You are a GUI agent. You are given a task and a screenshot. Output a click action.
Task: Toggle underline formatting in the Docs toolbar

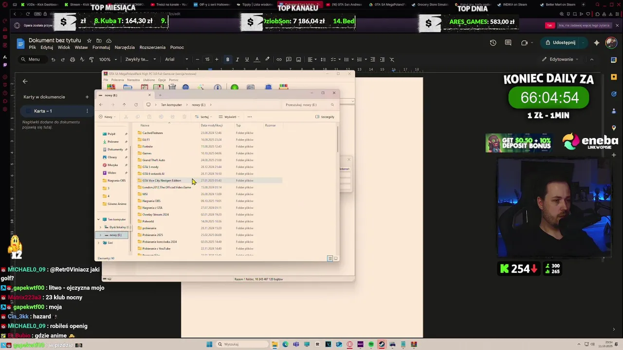point(247,59)
